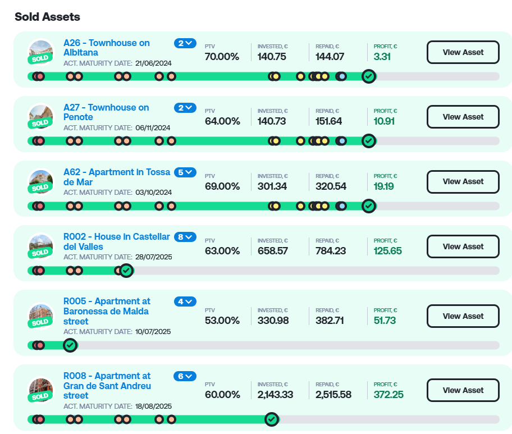Screen dimensions: 512x434
Task: Open R002 - House in Castellar del Valles
Action: pyautogui.click(x=116, y=241)
